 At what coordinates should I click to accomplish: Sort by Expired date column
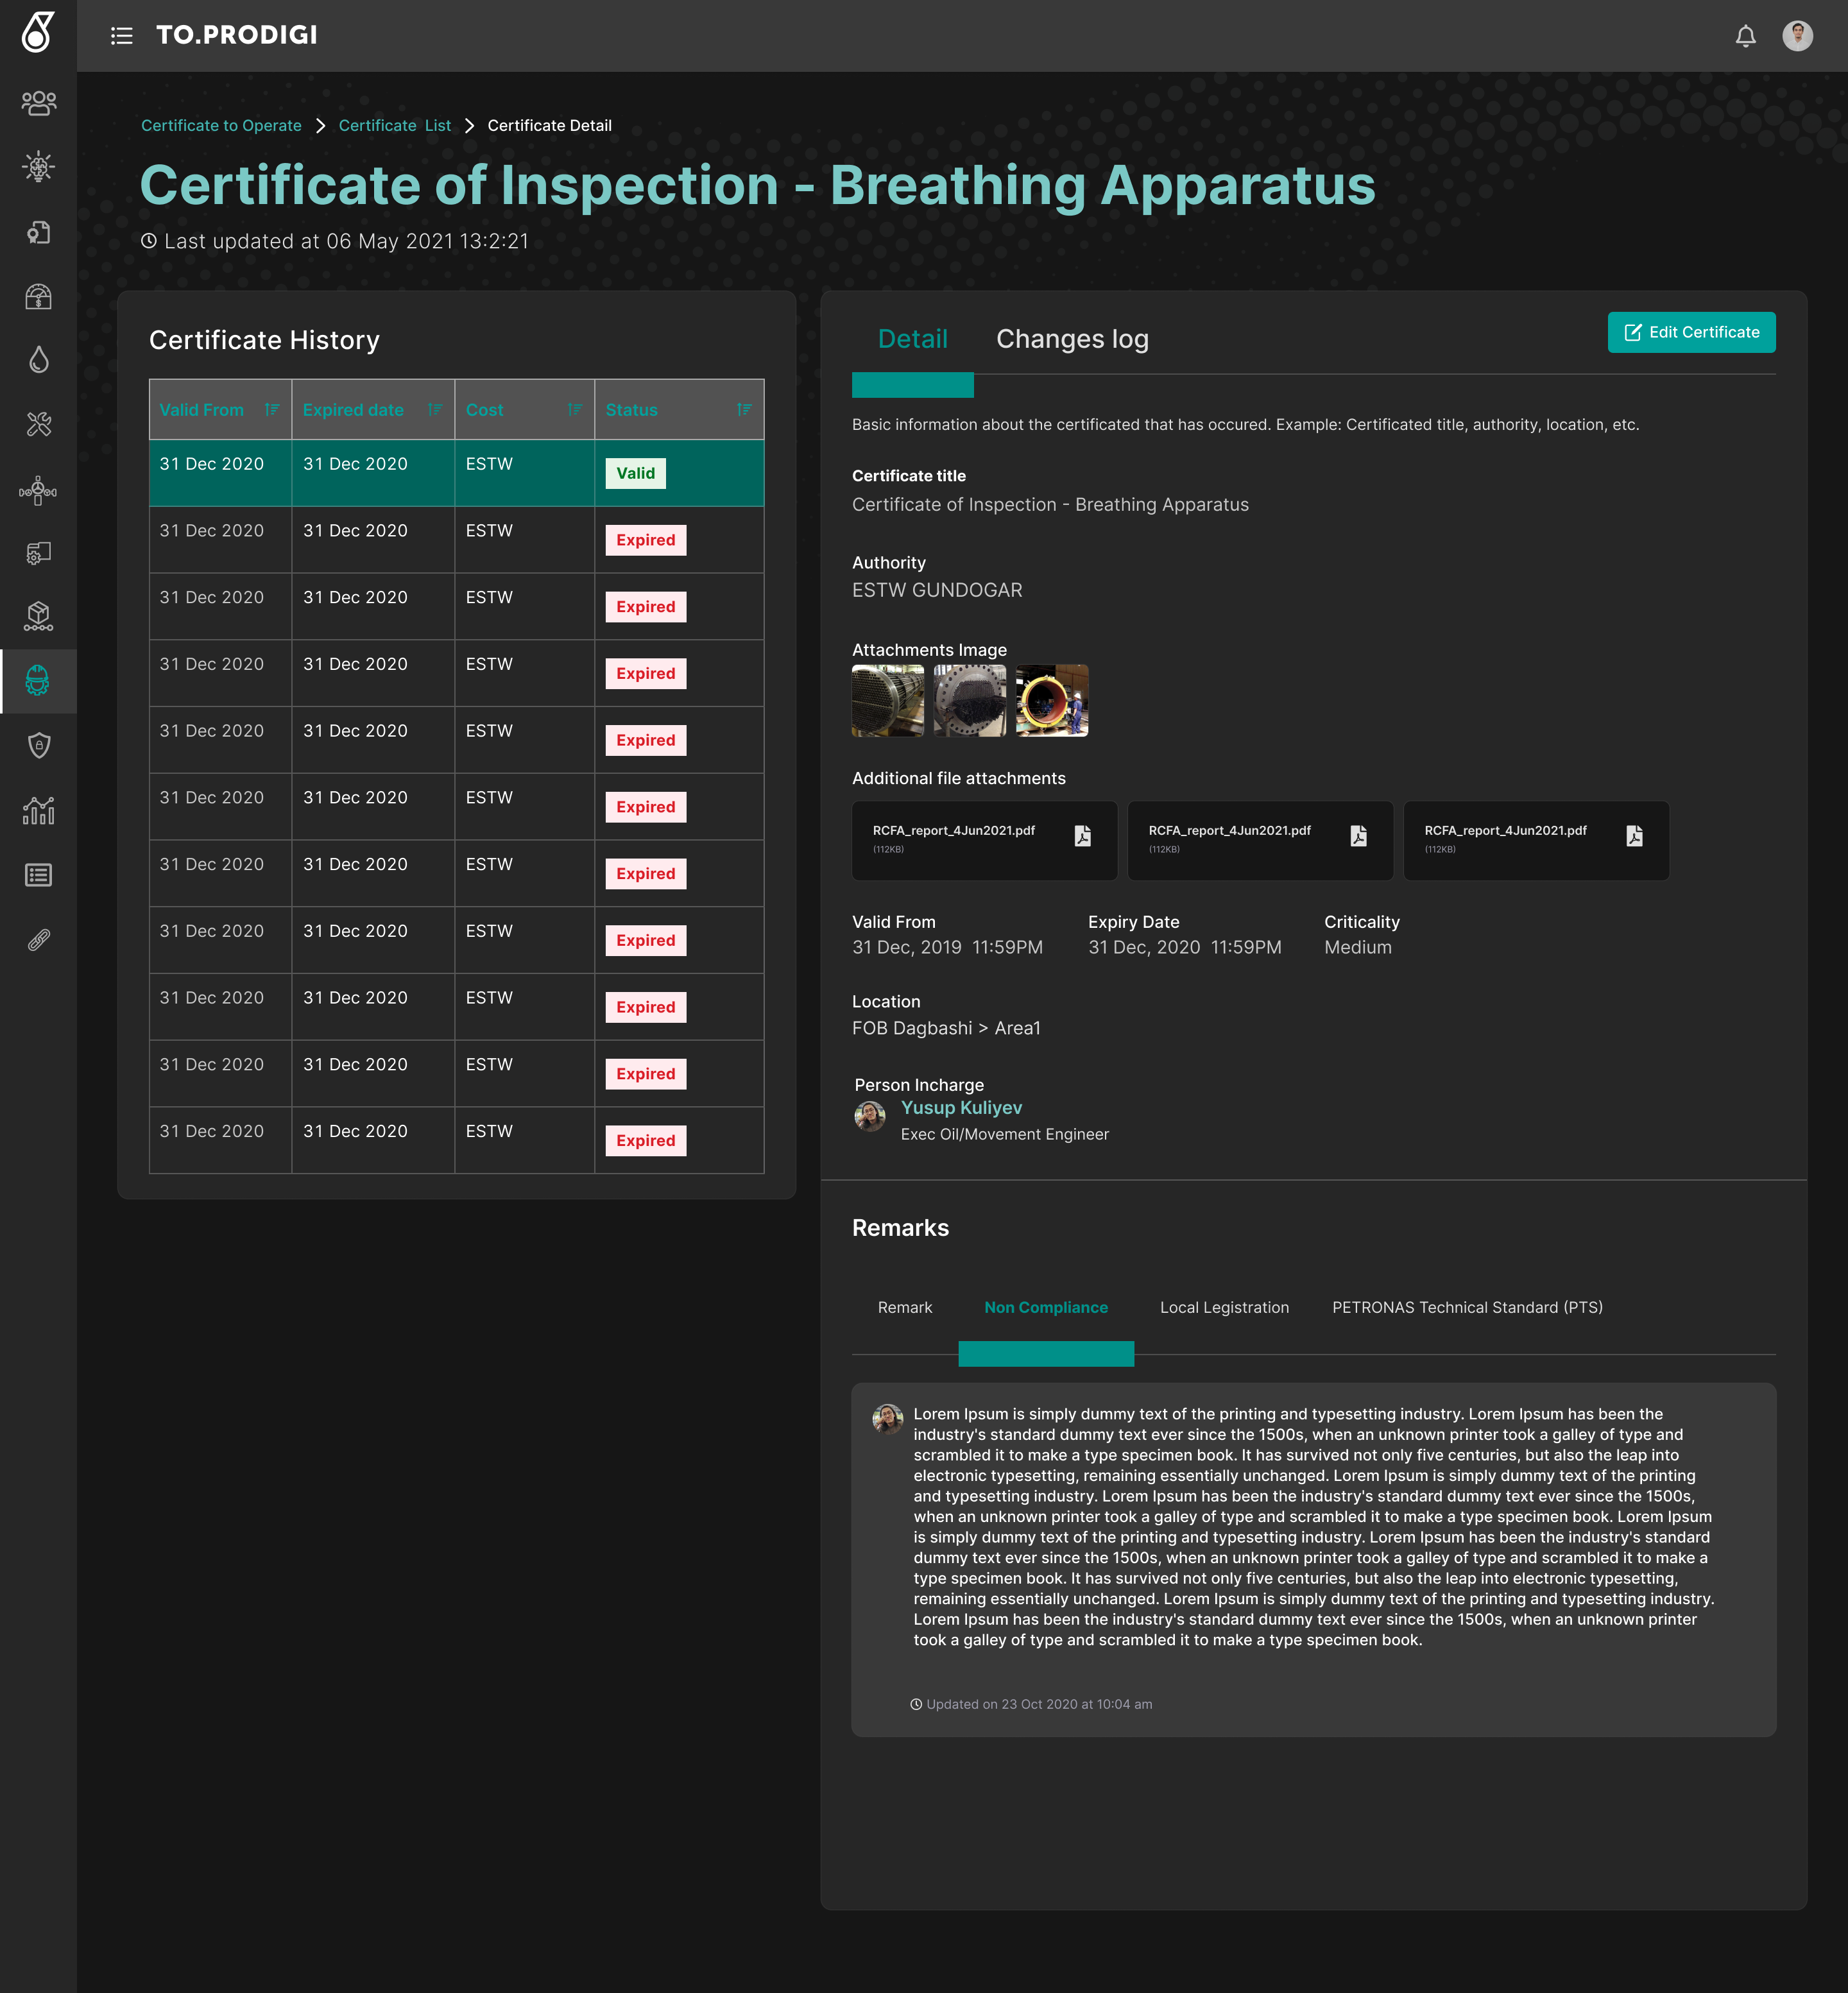point(434,409)
